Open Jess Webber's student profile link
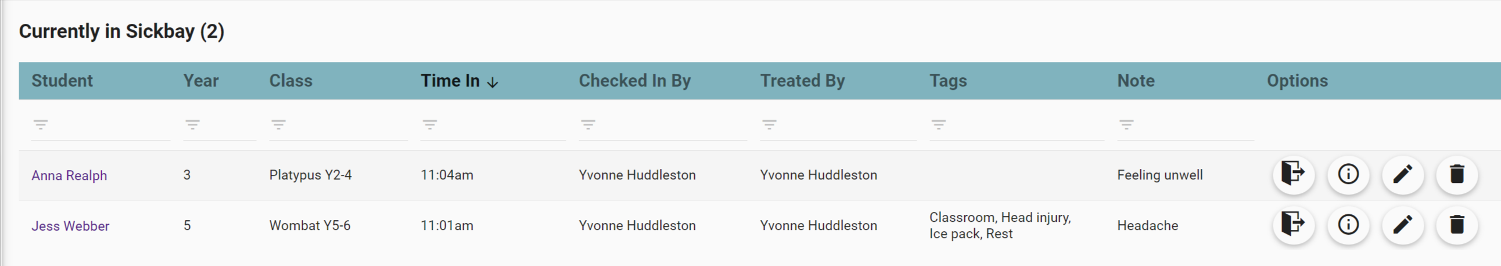The height and width of the screenshot is (266, 1501). pyautogui.click(x=70, y=227)
